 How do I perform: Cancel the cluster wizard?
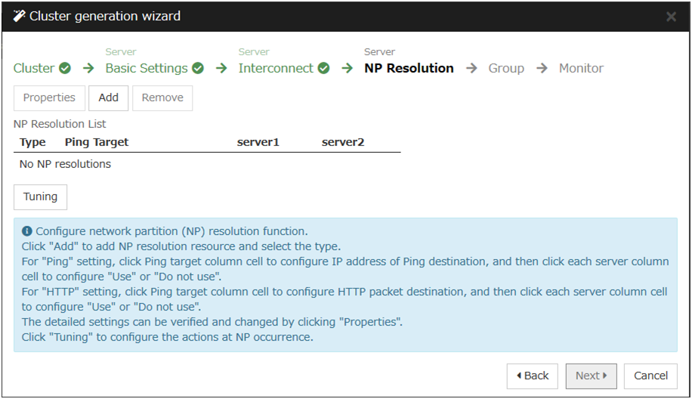(650, 376)
